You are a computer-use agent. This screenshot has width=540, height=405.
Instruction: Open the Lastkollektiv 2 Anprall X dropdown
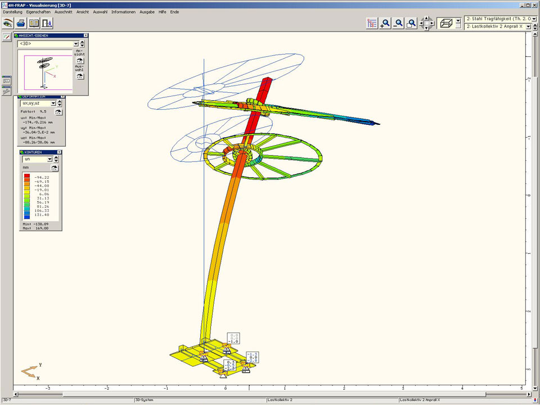pos(528,26)
